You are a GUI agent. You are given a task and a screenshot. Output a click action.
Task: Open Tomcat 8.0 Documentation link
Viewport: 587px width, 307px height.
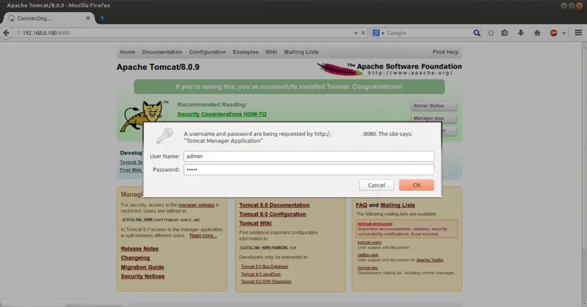coord(274,205)
